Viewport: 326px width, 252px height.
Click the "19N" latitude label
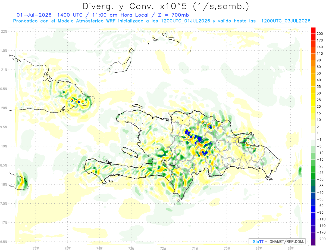pos(4,146)
